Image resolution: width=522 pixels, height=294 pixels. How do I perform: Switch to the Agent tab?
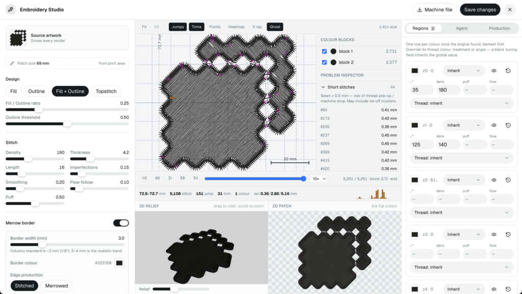(x=461, y=28)
